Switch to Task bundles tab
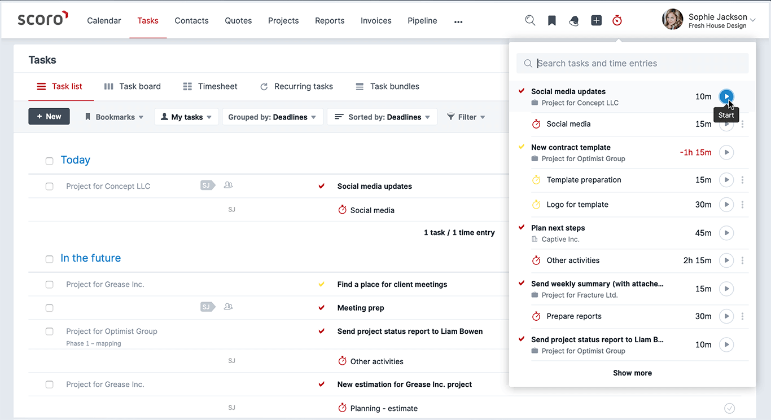Screen dimensions: 771x420 pyautogui.click(x=387, y=86)
